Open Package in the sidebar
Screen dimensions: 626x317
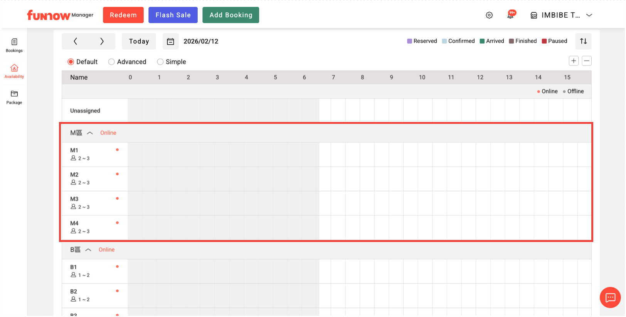point(14,97)
